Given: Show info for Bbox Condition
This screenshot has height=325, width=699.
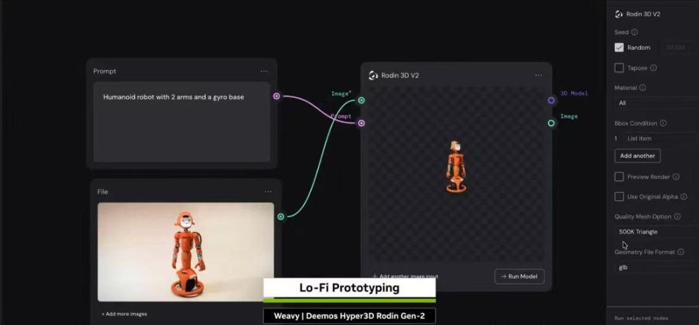Looking at the screenshot, I should click(663, 123).
